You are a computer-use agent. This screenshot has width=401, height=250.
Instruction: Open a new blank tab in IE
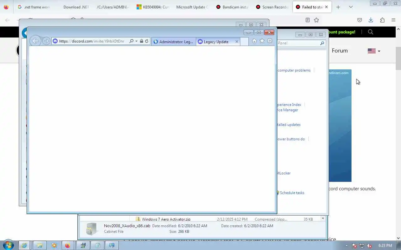(244, 42)
